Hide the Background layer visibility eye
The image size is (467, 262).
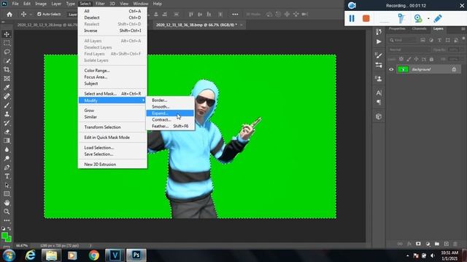(391, 70)
